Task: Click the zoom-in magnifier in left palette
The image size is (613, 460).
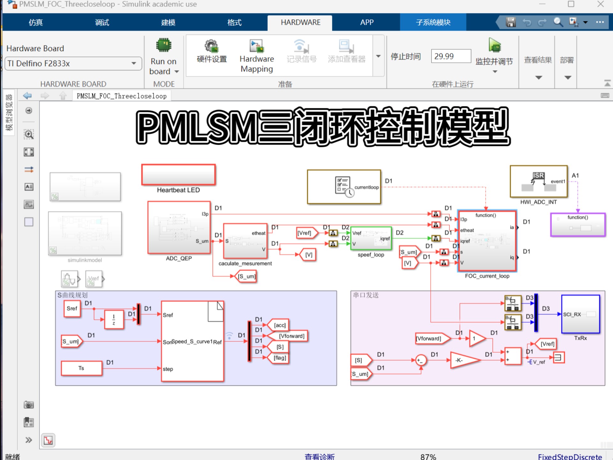Action: tap(29, 134)
